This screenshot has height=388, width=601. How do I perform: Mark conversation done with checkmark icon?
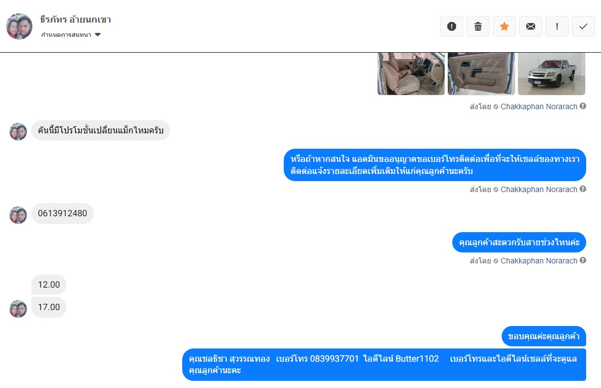583,26
